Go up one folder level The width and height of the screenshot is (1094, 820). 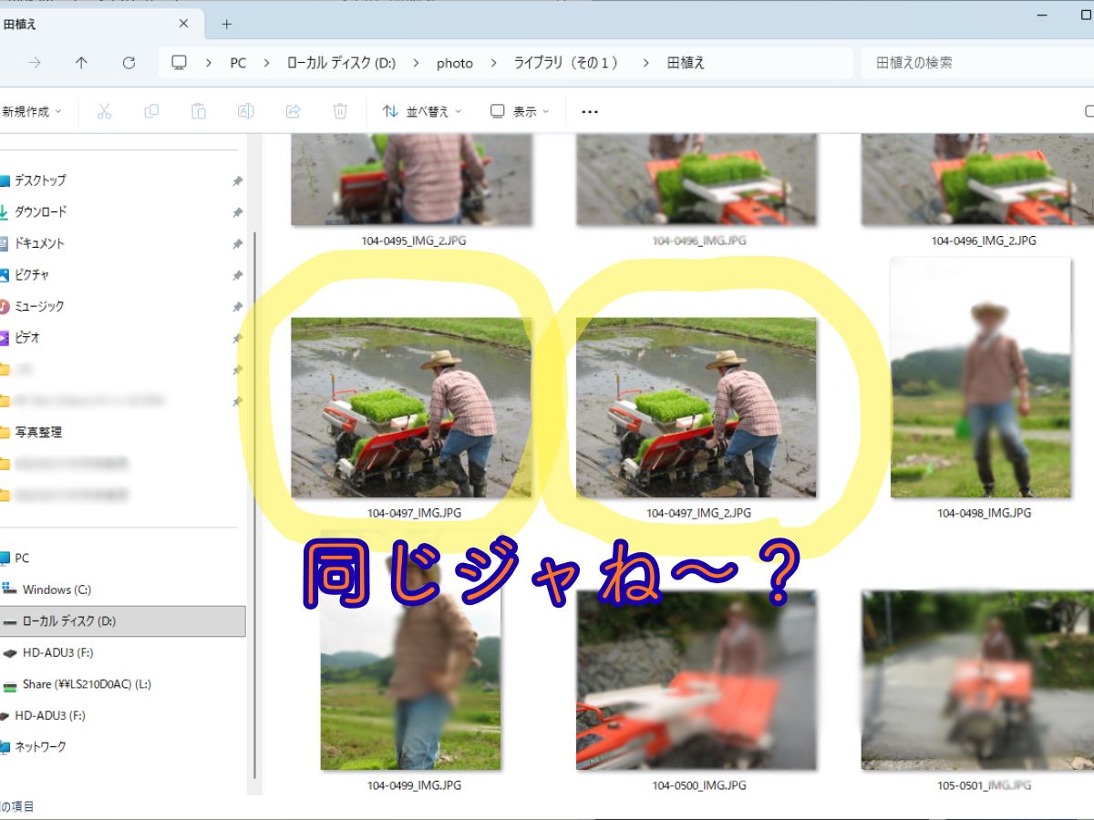click(82, 63)
